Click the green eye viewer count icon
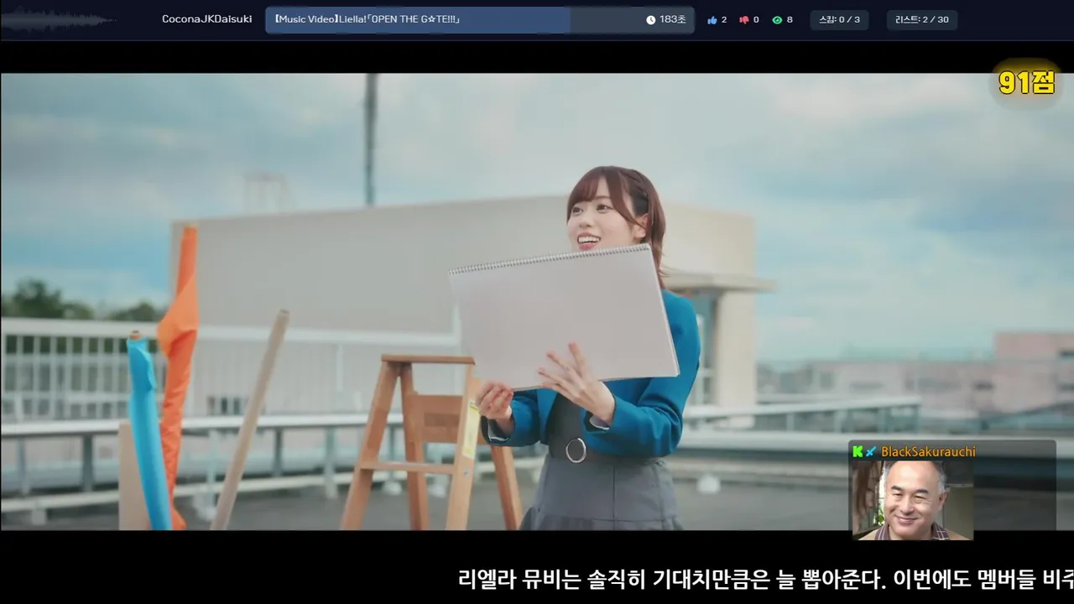The image size is (1074, 604). point(777,20)
